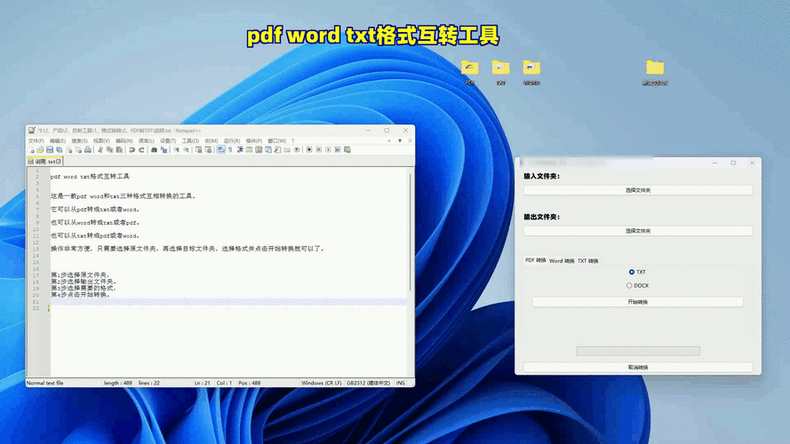Open the 编码(N) menu in Notepad++
790x444 pixels.
pyautogui.click(x=124, y=140)
